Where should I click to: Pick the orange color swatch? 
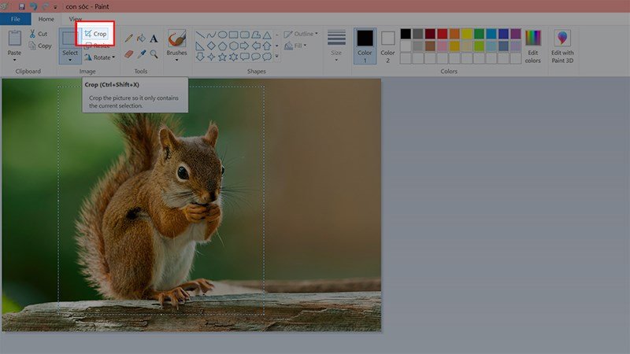454,34
